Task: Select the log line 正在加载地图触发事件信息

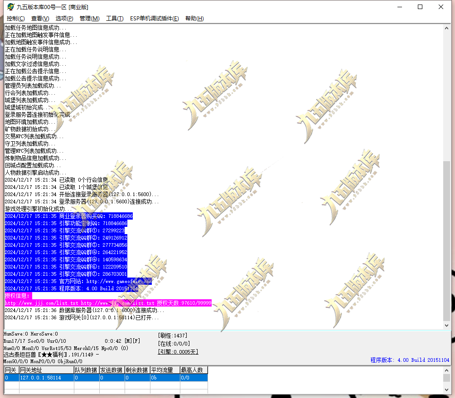Action: click(x=41, y=35)
